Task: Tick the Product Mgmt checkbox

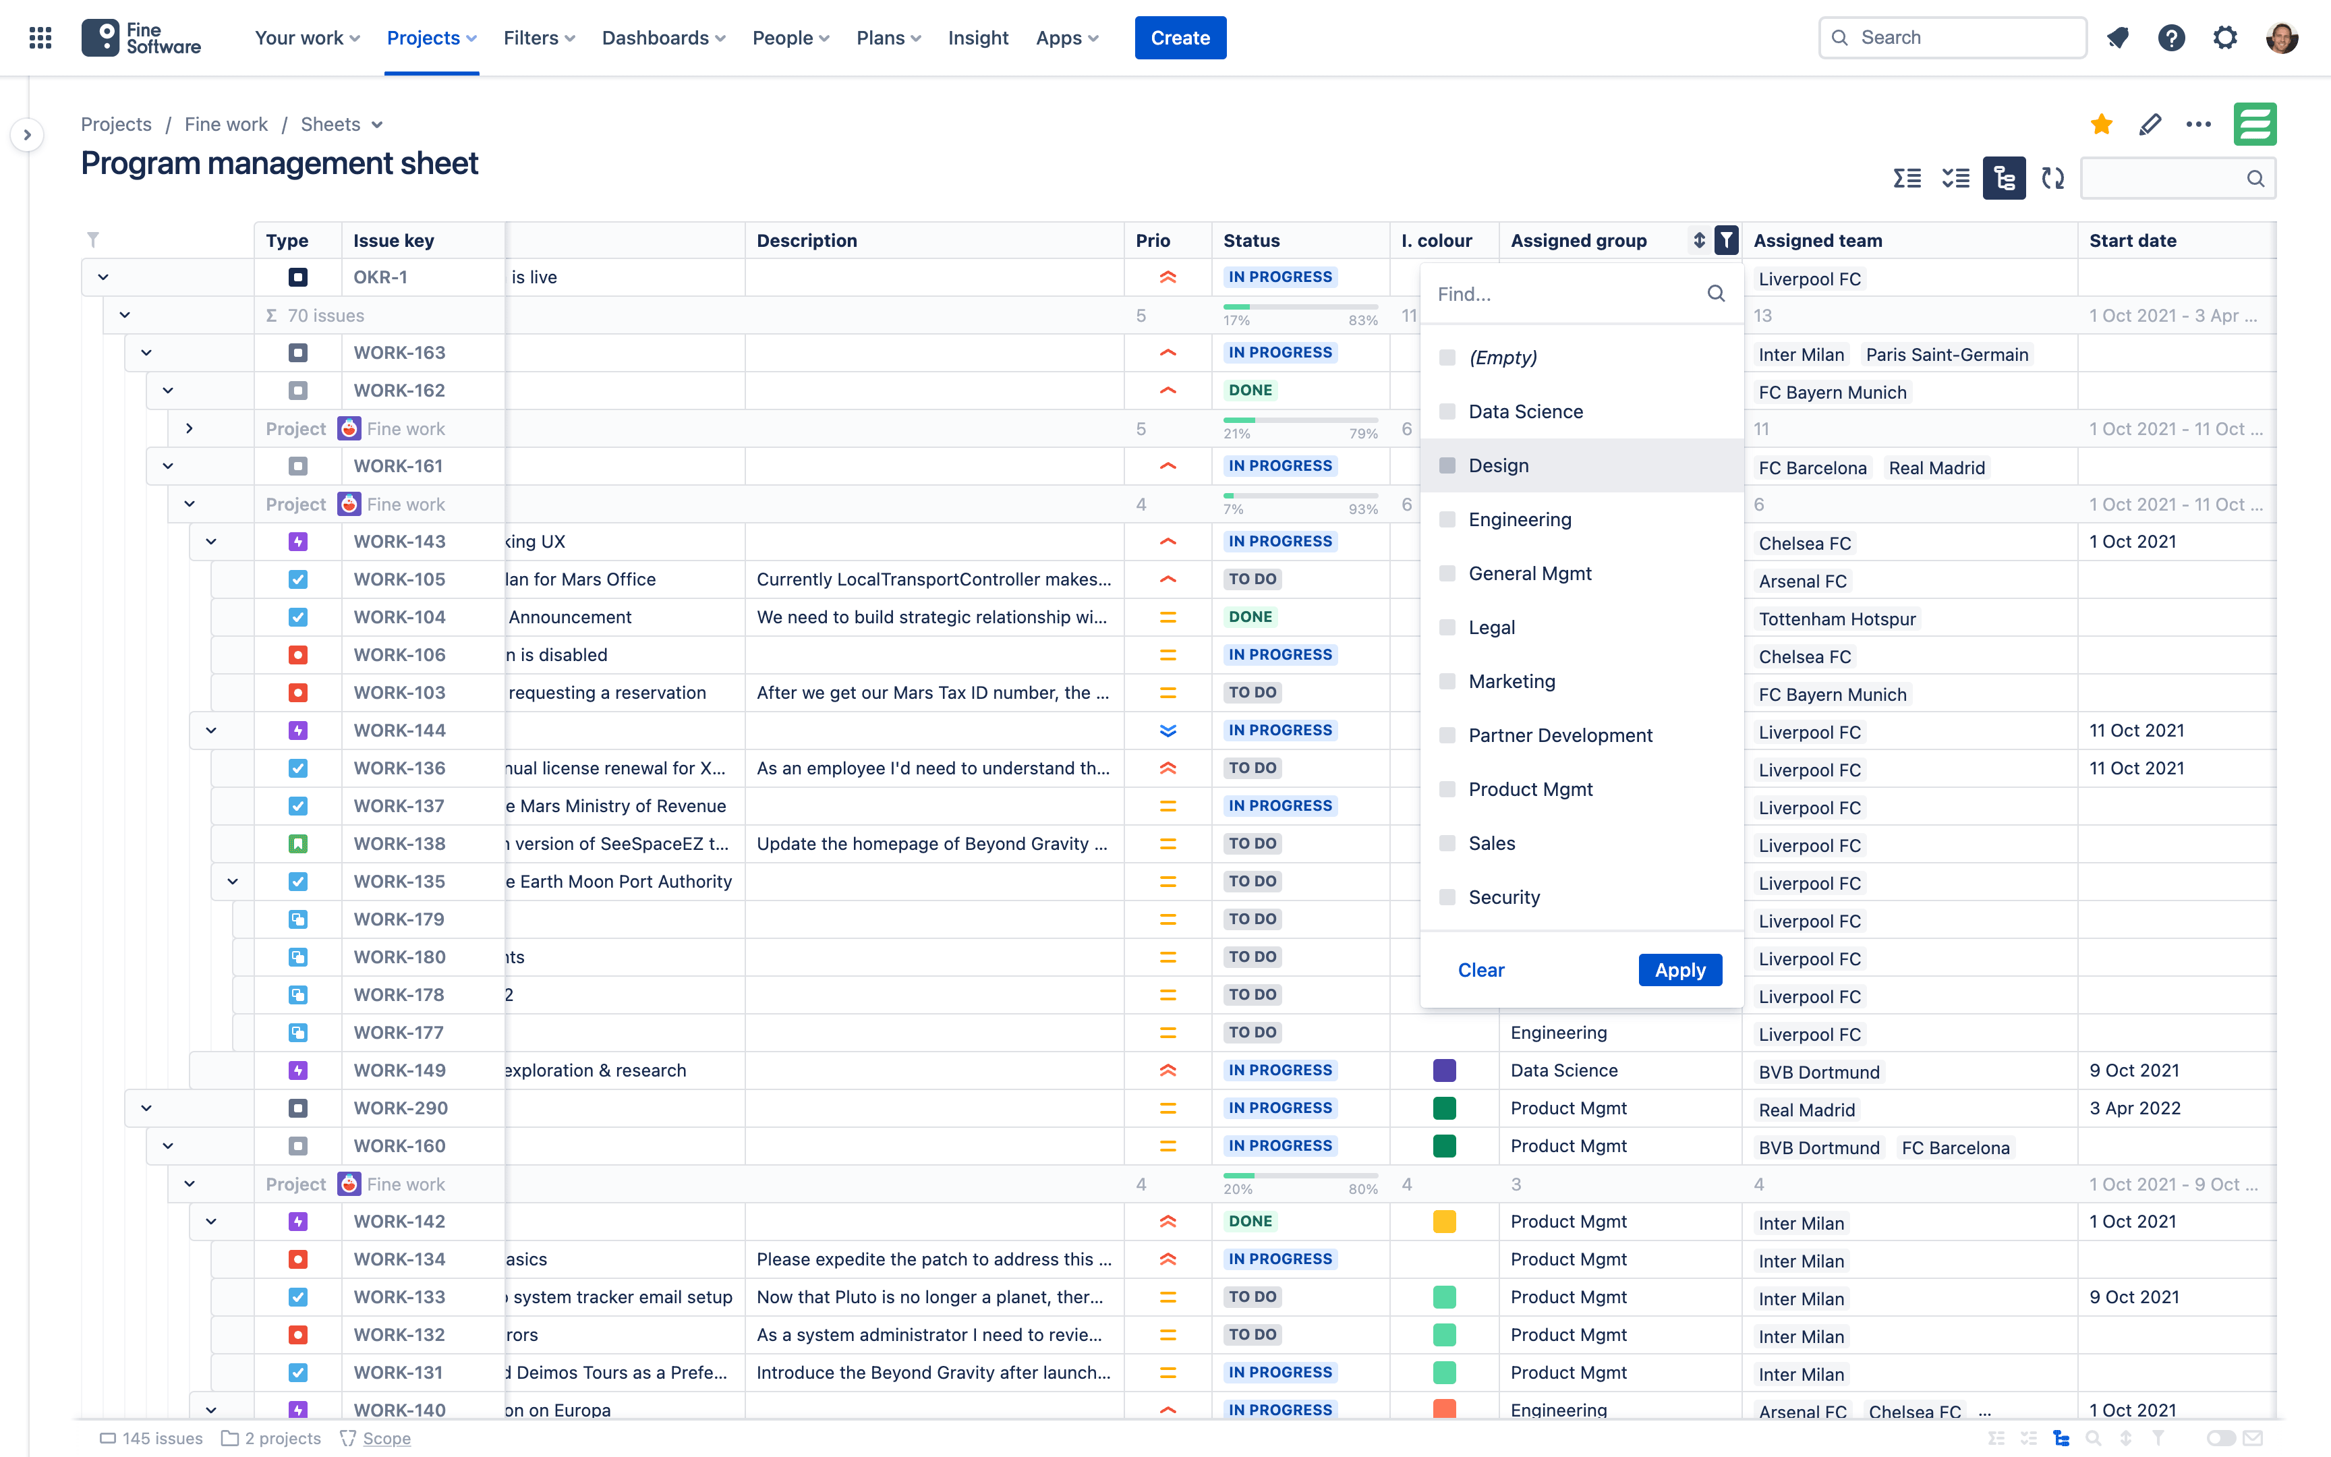Action: pyautogui.click(x=1447, y=789)
